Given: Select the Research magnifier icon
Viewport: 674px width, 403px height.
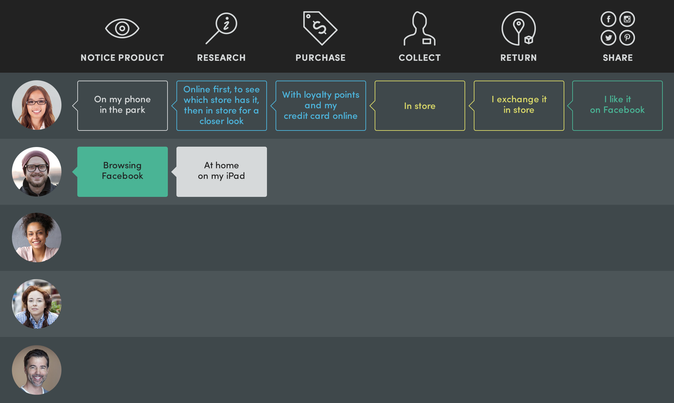Looking at the screenshot, I should 221,28.
